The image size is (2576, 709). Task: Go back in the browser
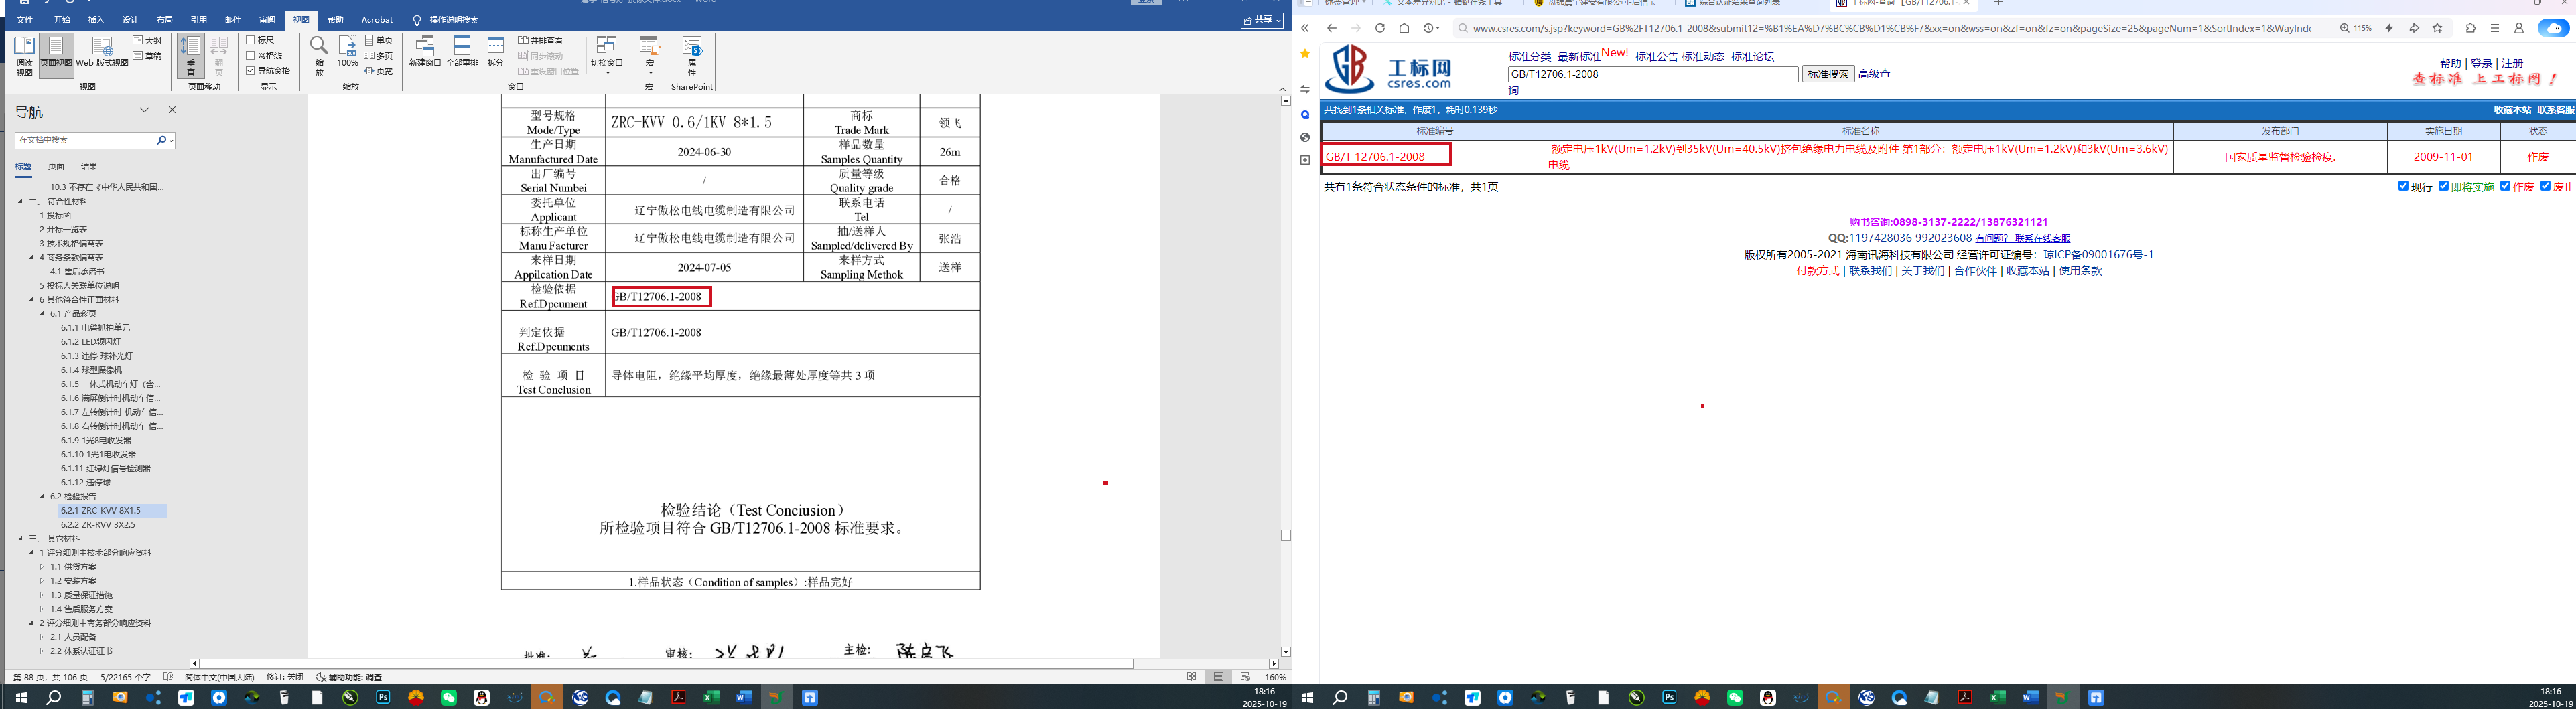pos(1332,28)
